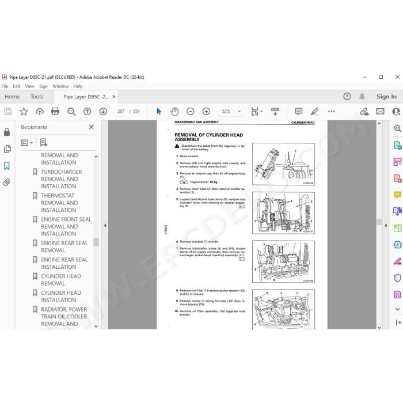Open notifications bell
Viewport: 403px width, 403px height.
(x=362, y=96)
